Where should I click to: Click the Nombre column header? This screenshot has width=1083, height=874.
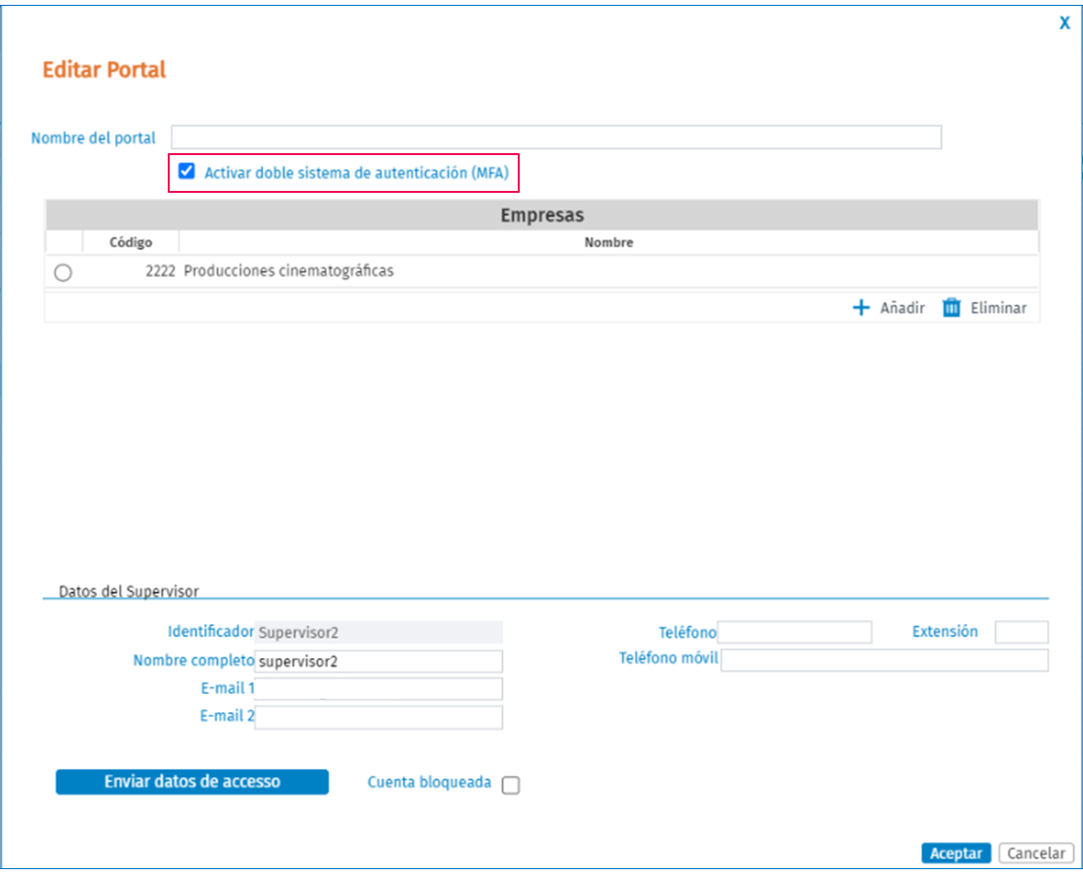coord(609,242)
